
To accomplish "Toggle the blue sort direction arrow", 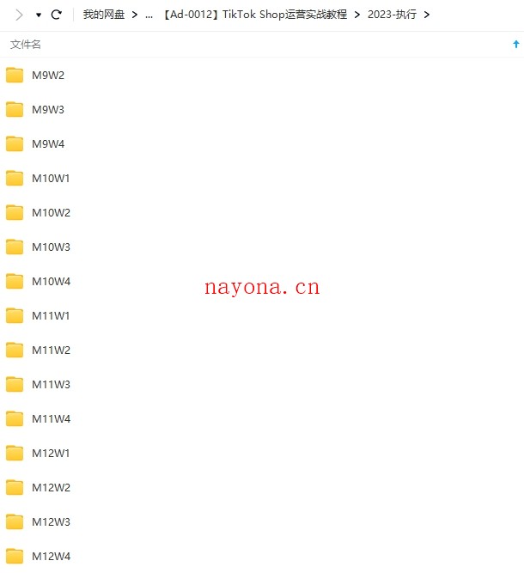I will pyautogui.click(x=516, y=44).
